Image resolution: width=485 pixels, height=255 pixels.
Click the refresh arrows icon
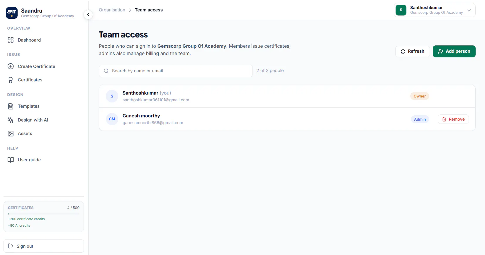(x=403, y=52)
